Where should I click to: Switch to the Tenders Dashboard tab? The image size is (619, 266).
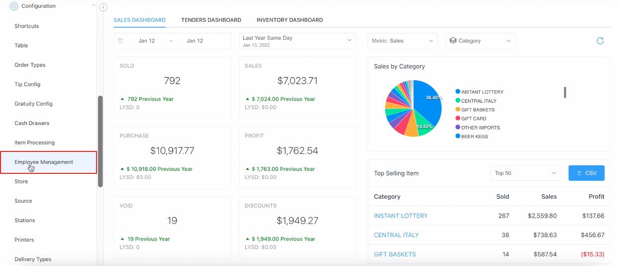click(211, 20)
